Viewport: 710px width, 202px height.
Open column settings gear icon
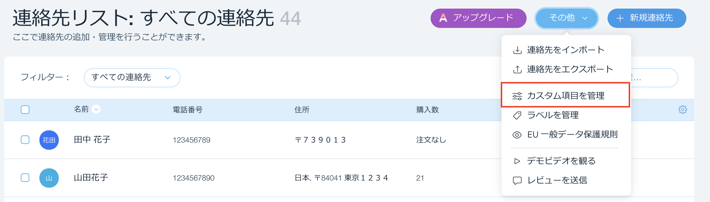click(683, 110)
